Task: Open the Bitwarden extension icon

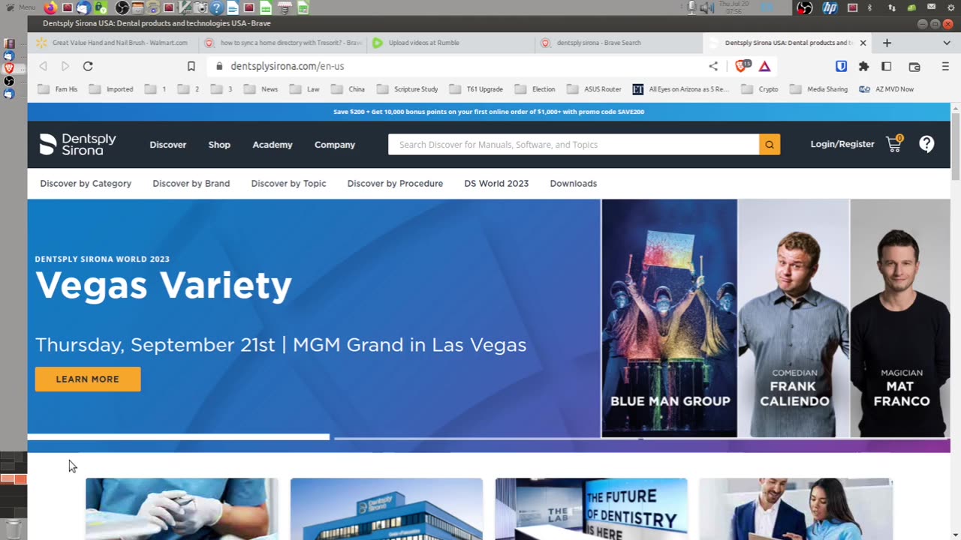Action: pos(841,66)
